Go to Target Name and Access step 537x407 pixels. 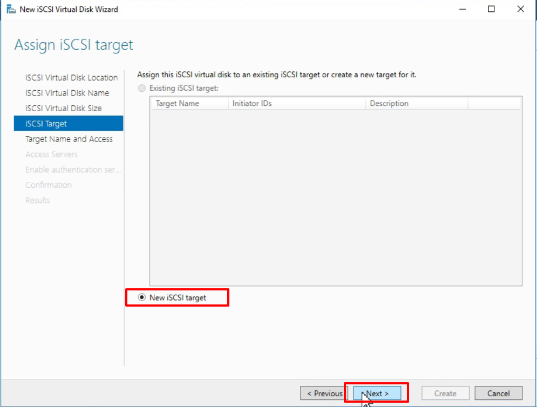(69, 139)
